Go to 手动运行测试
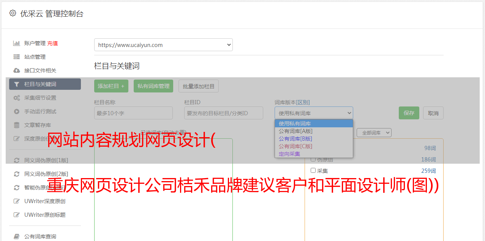The width and height of the screenshot is (485, 241). click(x=40, y=111)
